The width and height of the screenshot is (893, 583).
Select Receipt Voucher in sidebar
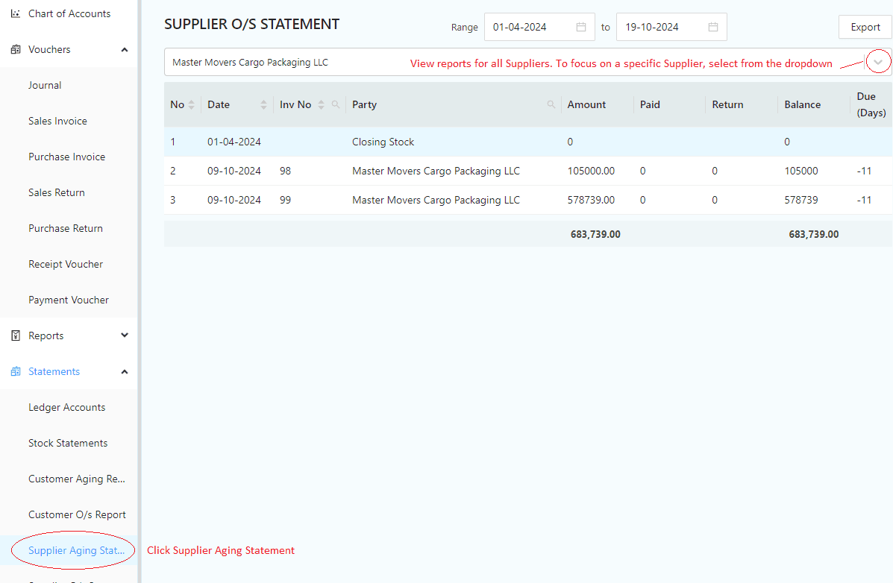66,265
